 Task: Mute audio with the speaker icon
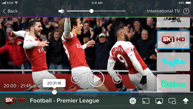click(x=61, y=11)
